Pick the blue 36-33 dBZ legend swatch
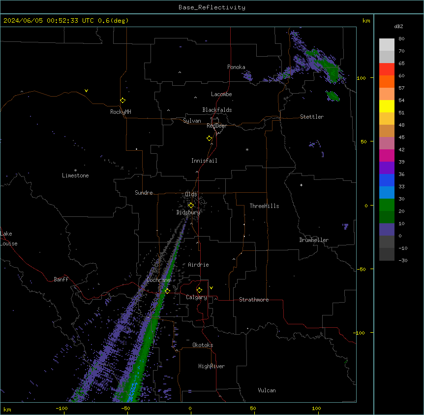The width and height of the screenshot is (424, 415). 387,180
